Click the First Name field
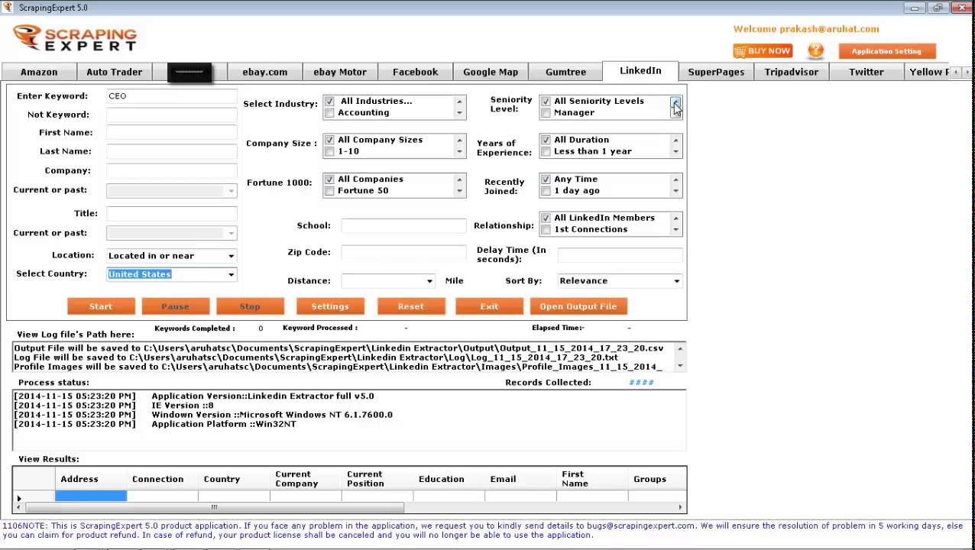 pos(172,133)
